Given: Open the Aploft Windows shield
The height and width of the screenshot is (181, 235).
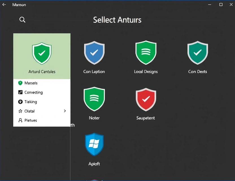Looking at the screenshot, I should click(x=94, y=145).
